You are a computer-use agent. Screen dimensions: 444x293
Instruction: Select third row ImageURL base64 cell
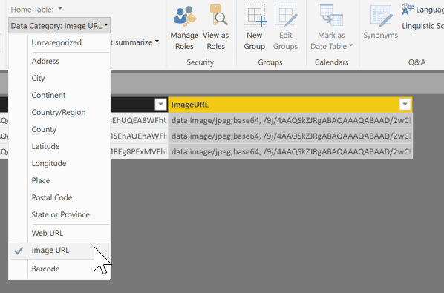(x=290, y=151)
